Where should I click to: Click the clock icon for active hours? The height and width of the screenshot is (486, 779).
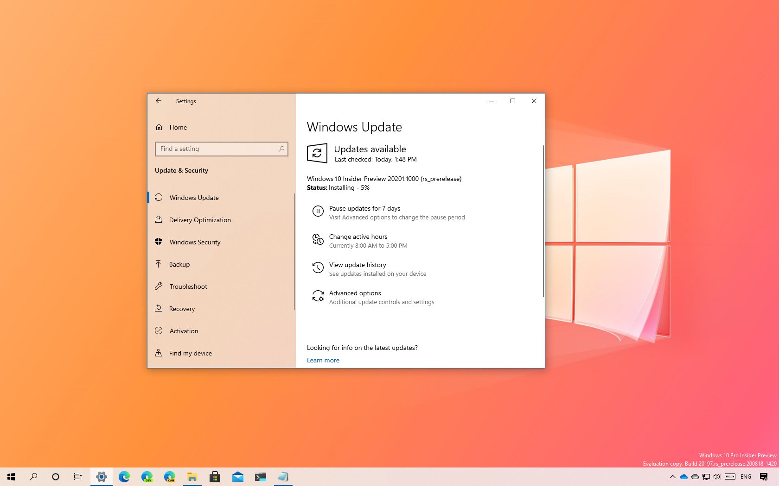click(318, 240)
